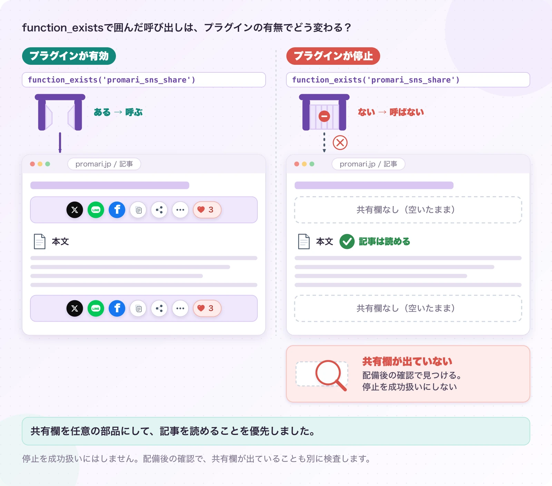Select the LINE icon in the share bar below the article body
The image size is (552, 486).
pyautogui.click(x=96, y=308)
